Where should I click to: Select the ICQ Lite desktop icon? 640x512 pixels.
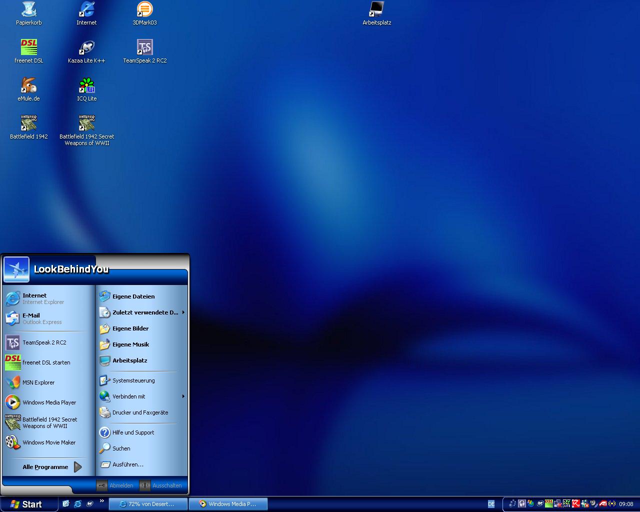pos(86,89)
